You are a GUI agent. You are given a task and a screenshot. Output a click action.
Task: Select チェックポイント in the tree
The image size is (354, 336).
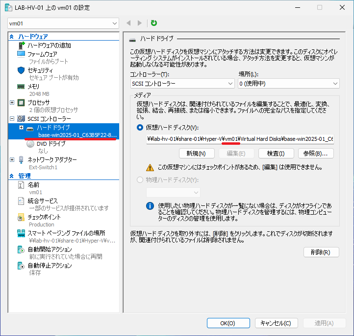(44, 217)
